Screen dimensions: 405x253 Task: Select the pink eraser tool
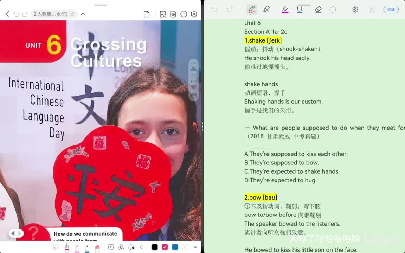click(x=97, y=248)
